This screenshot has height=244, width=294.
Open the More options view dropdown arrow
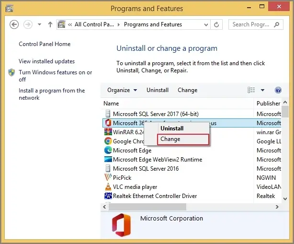pyautogui.click(x=262, y=90)
